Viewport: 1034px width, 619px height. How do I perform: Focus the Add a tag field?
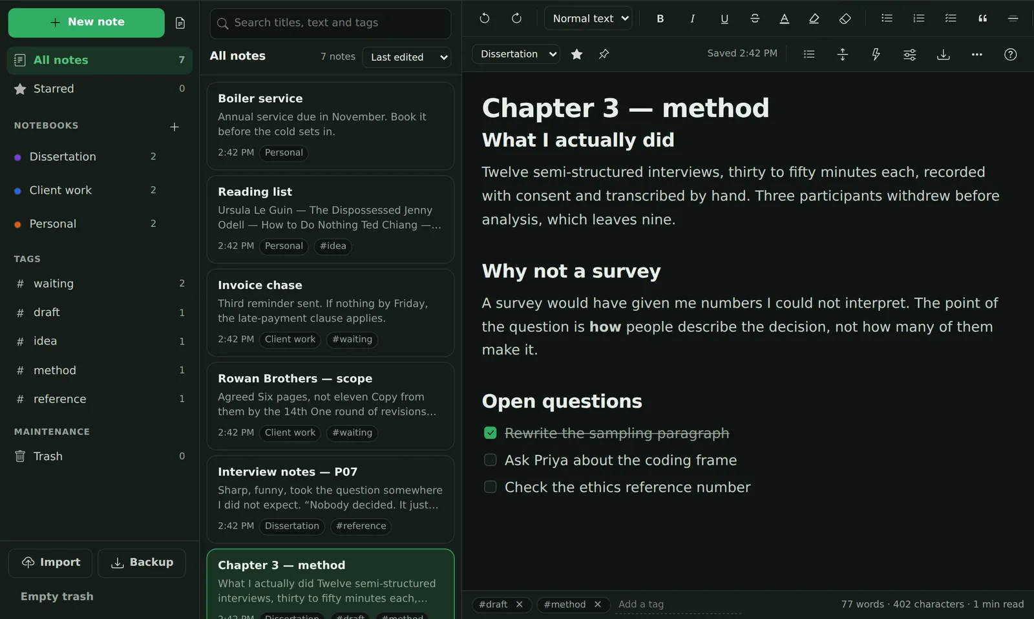pos(677,604)
